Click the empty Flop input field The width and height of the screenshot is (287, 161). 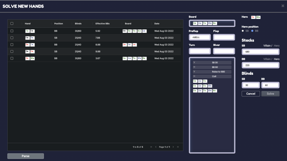[x=224, y=37]
